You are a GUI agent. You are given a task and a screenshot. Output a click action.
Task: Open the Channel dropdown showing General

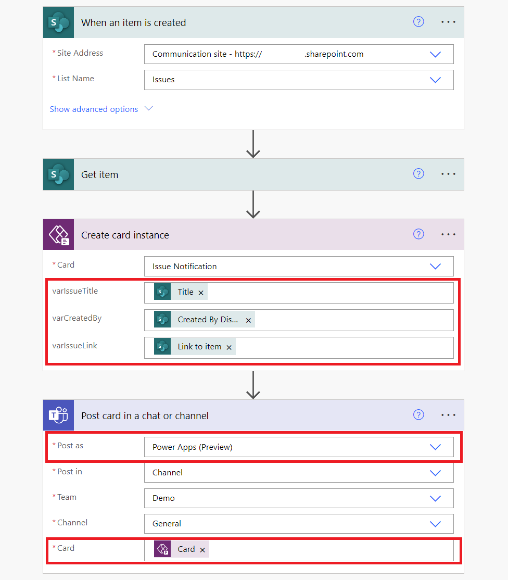436,524
